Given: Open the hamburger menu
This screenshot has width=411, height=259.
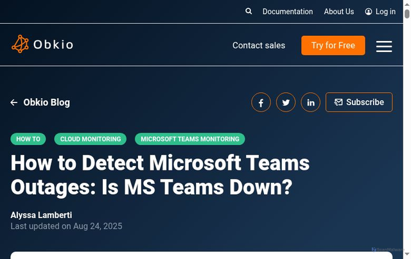Looking at the screenshot, I should point(384,46).
